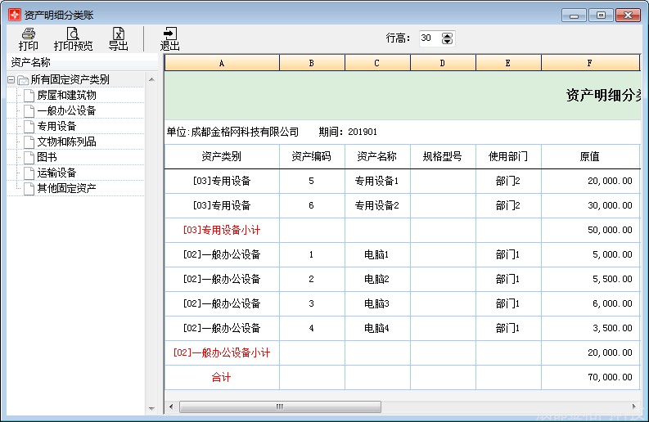
Task: Click the Print (打印) toolbar icon
Action: [x=28, y=38]
